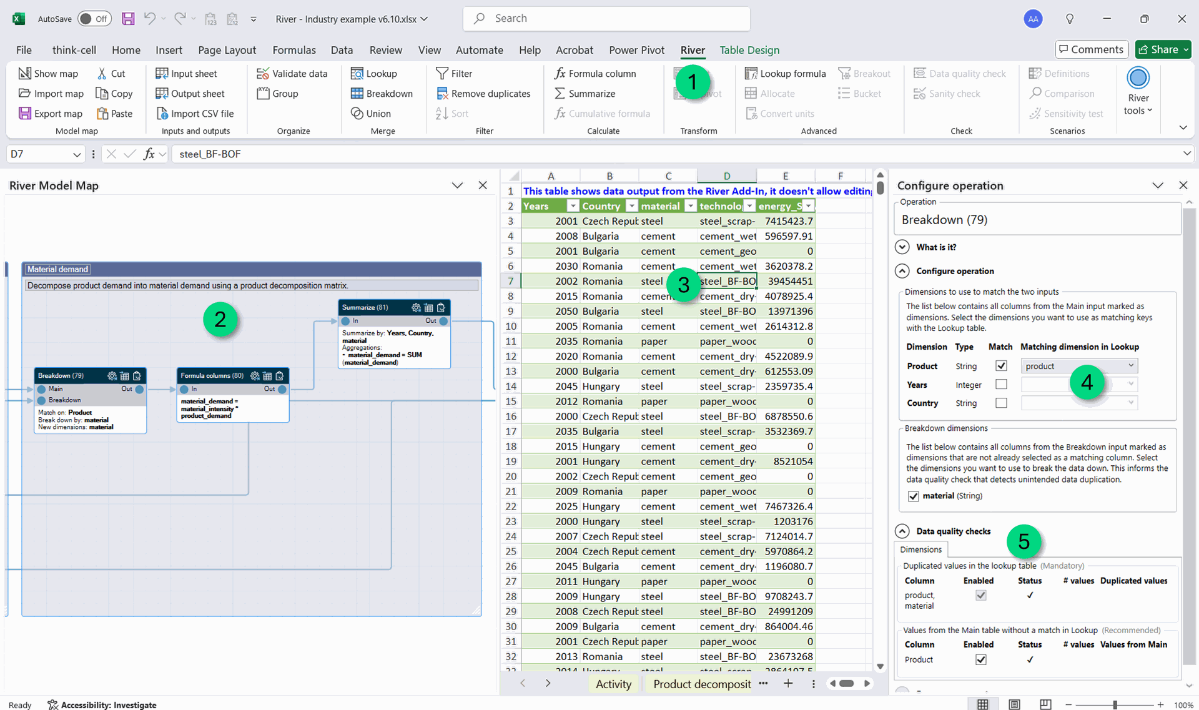
Task: Uncheck Product match checkbox
Action: [x=1001, y=366]
